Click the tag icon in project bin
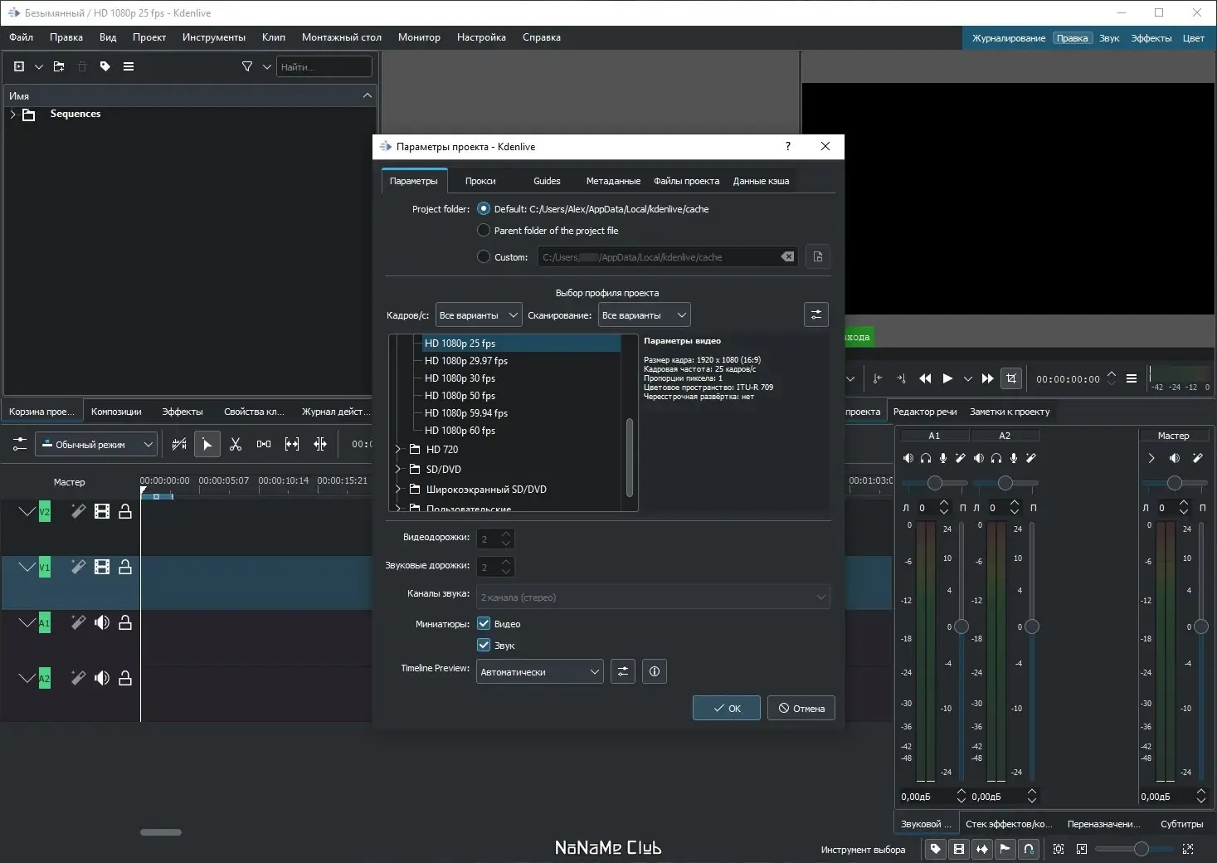Viewport: 1217px width, 863px height. [105, 66]
